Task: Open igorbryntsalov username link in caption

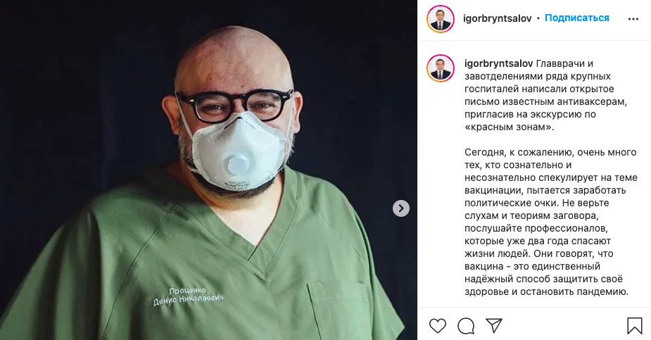Action: [x=498, y=63]
